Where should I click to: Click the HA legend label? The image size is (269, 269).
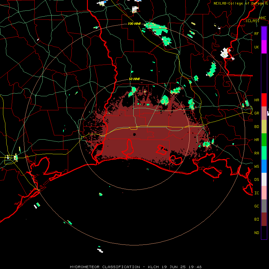(x=256, y=100)
